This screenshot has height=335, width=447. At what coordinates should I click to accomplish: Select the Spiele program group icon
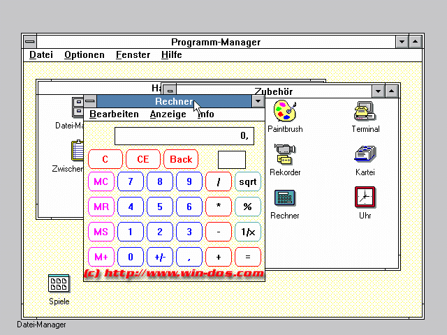pyautogui.click(x=59, y=284)
